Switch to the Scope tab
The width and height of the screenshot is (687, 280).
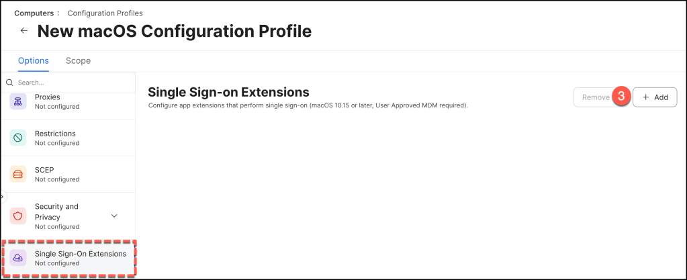coord(78,60)
